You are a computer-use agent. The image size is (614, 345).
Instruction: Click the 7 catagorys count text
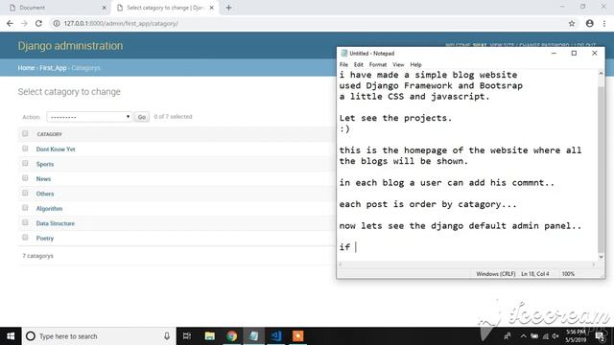pyautogui.click(x=38, y=256)
